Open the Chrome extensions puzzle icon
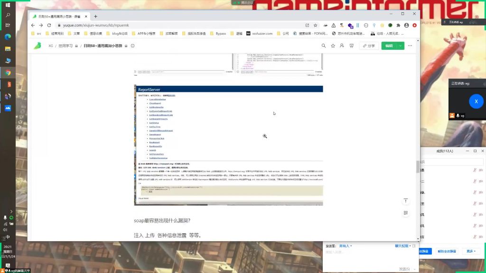 point(398,26)
